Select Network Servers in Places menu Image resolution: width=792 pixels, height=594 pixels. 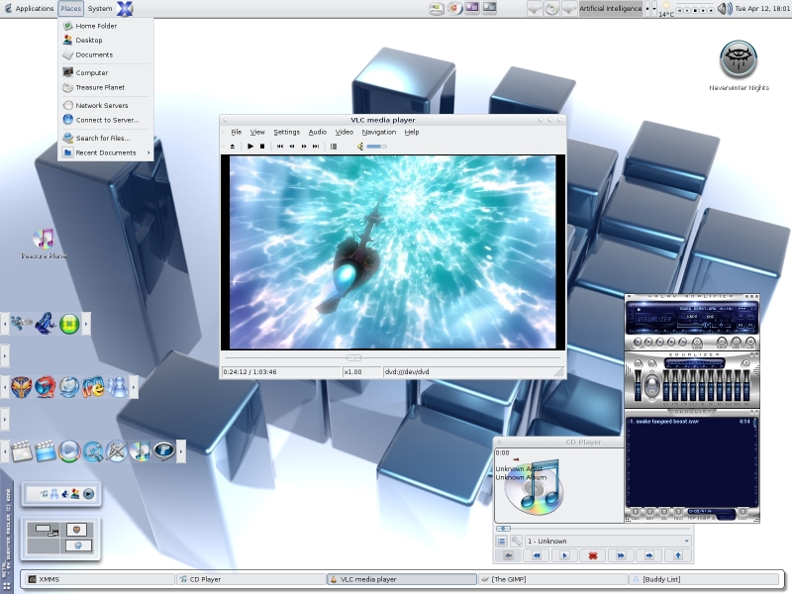(106, 106)
